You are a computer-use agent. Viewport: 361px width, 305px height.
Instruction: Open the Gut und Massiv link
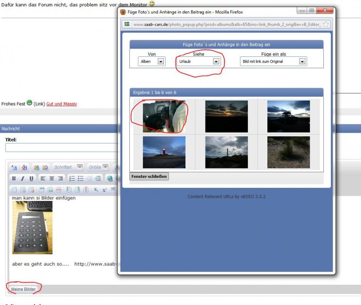coord(62,104)
